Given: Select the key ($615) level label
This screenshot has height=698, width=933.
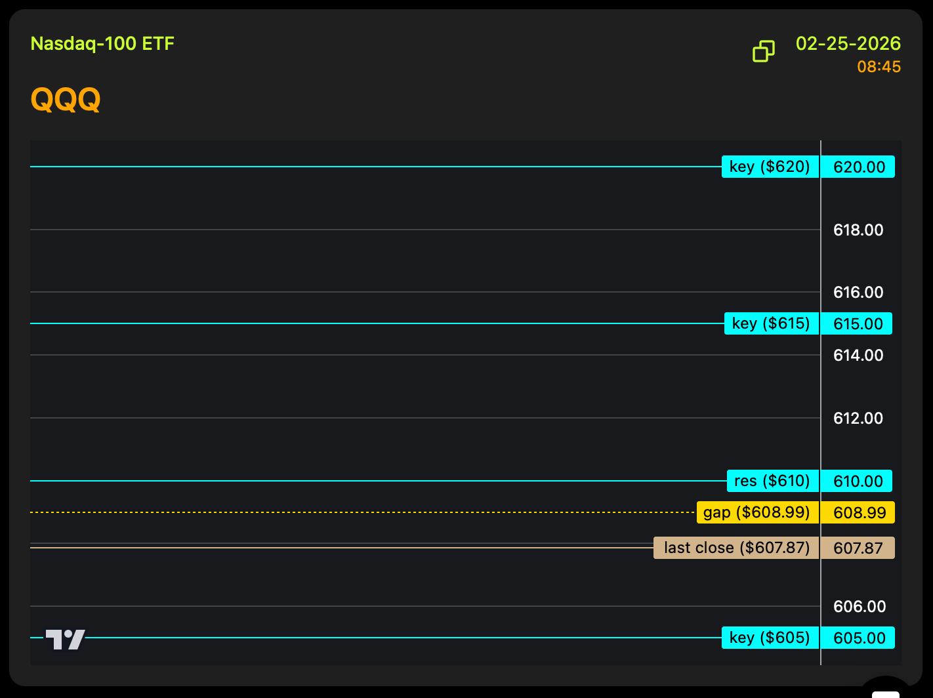Looking at the screenshot, I should point(771,323).
